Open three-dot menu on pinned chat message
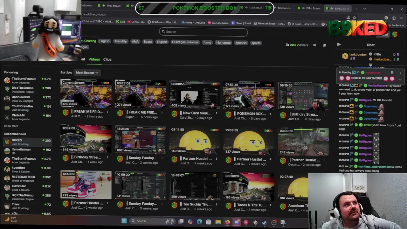Viewport: 407px width, 229px height. pos(400,73)
